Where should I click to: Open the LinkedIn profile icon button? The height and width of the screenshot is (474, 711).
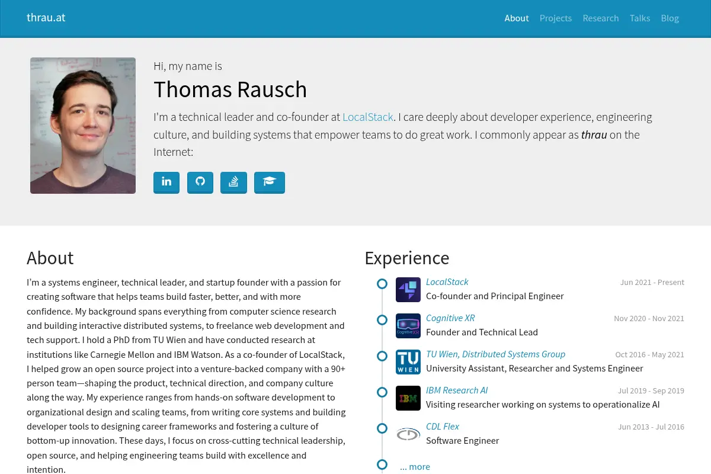[166, 182]
